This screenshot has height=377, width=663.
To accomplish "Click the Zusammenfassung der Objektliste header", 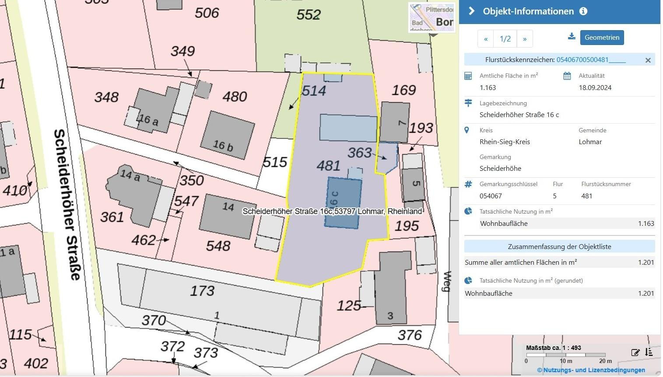I will [559, 246].
